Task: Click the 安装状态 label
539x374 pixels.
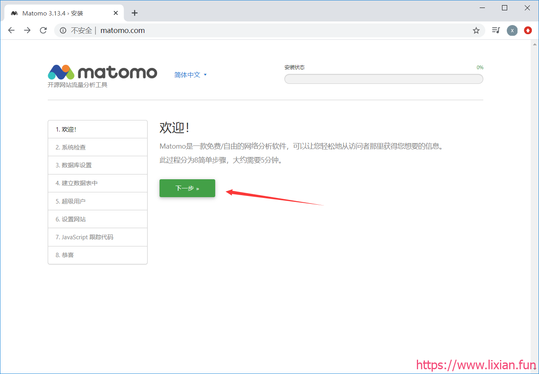Action: (294, 67)
